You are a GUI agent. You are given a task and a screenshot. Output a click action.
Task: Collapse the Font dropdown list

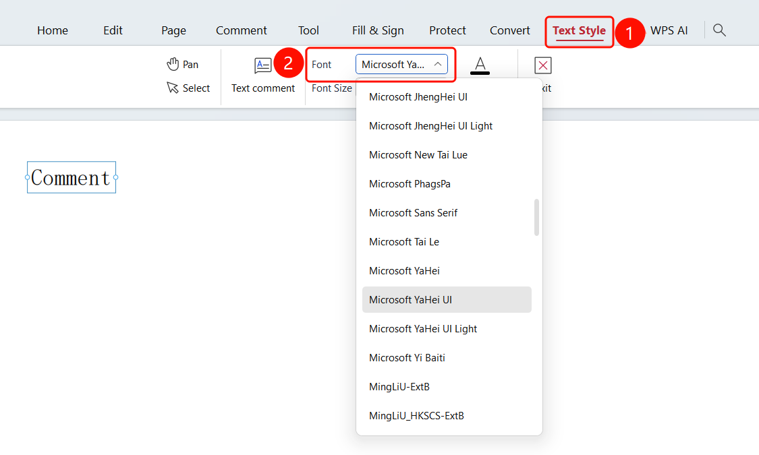[438, 64]
